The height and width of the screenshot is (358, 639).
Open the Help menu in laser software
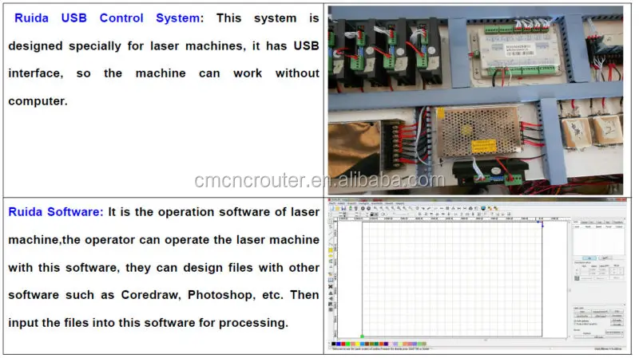click(400, 203)
